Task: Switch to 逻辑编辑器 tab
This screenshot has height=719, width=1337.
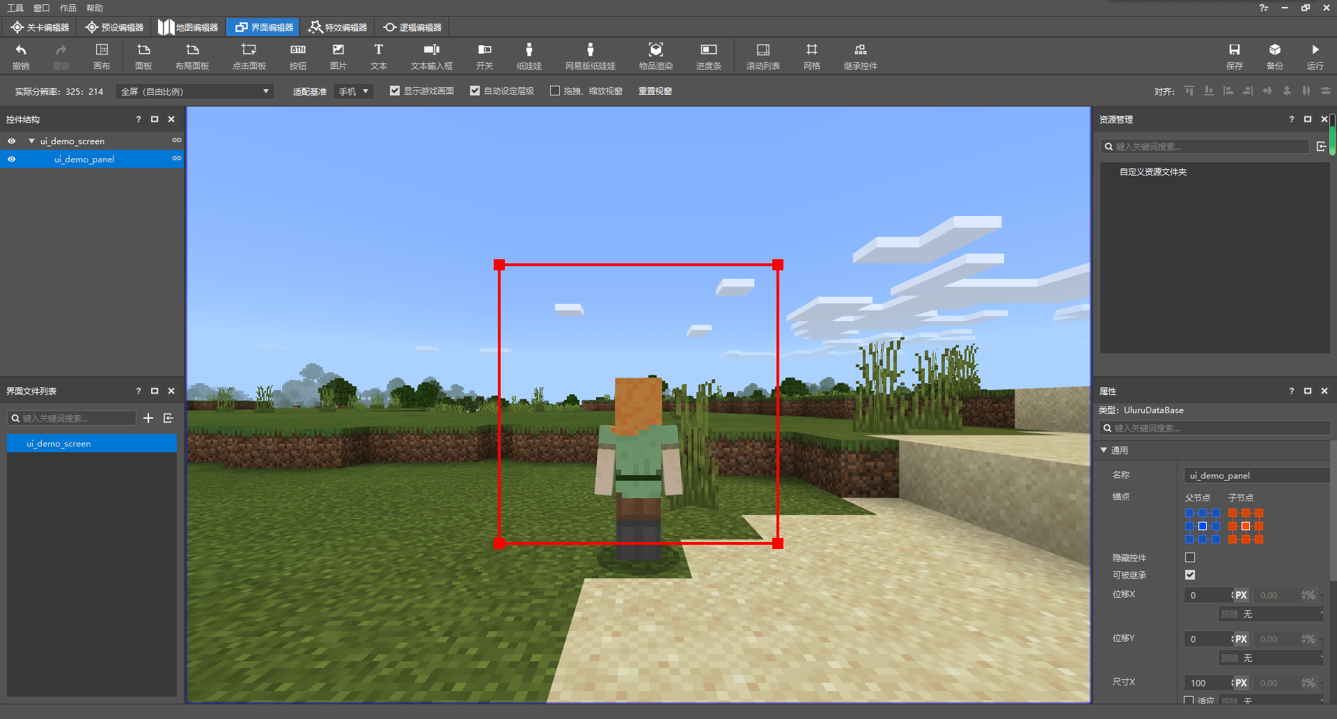Action: click(412, 27)
